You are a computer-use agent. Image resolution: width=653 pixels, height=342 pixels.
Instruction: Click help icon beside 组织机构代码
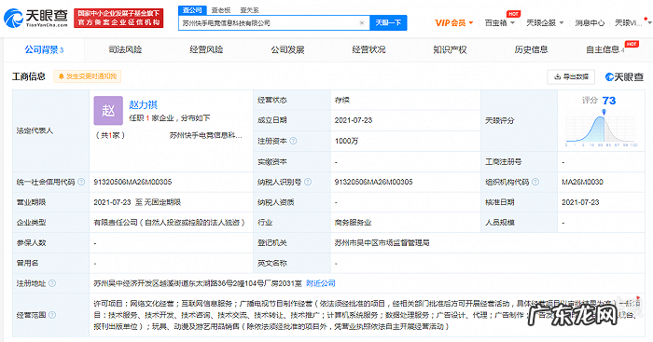coord(535,182)
